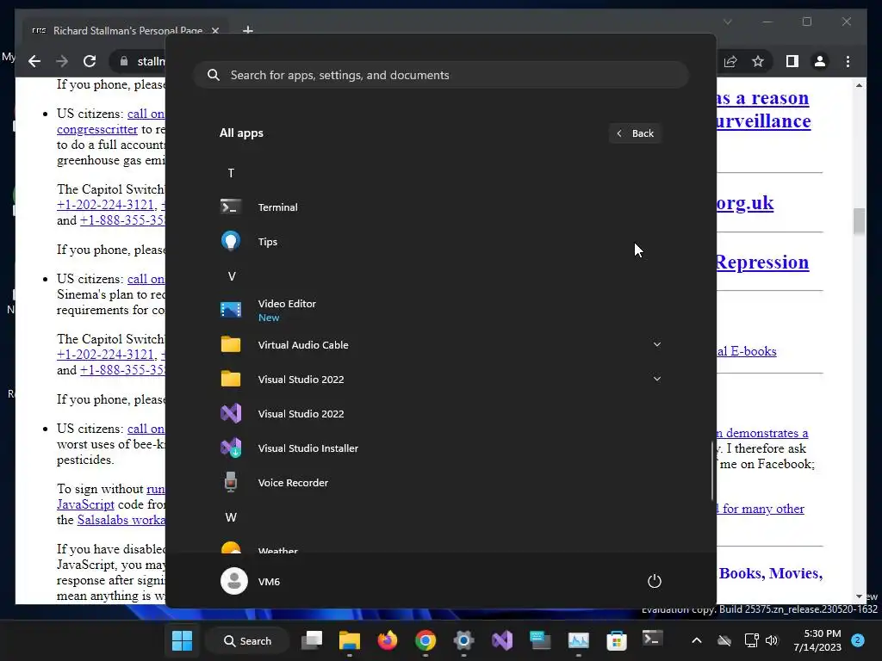882x661 pixels.
Task: Open the VM6 user account menu
Action: pyautogui.click(x=251, y=581)
